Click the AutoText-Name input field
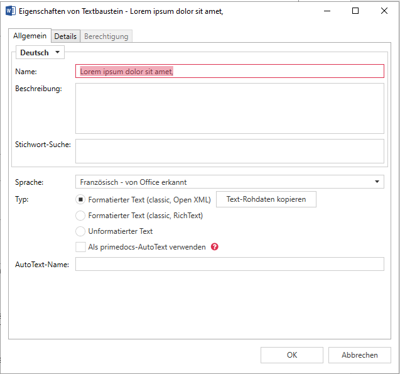 tap(230, 264)
